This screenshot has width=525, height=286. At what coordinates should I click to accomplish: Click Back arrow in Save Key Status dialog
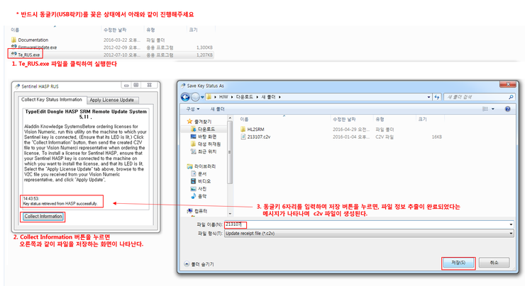[185, 97]
